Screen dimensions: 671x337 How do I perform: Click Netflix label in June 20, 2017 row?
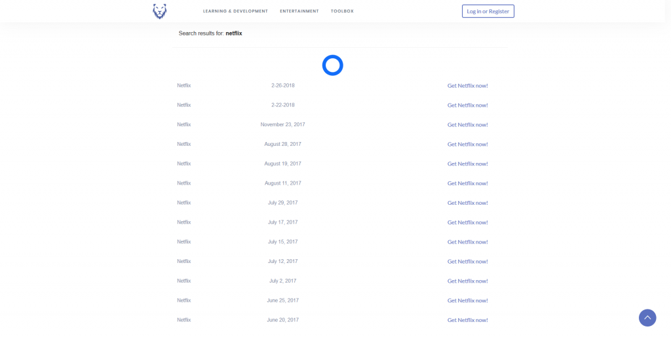tap(184, 320)
